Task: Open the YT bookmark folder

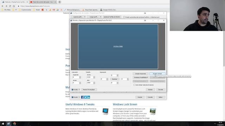Action: 15,10
